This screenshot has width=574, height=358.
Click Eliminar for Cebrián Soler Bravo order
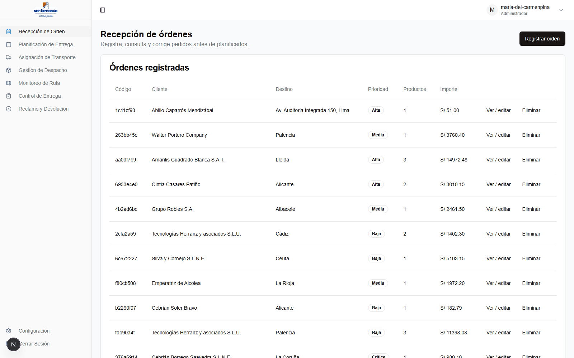(x=531, y=308)
